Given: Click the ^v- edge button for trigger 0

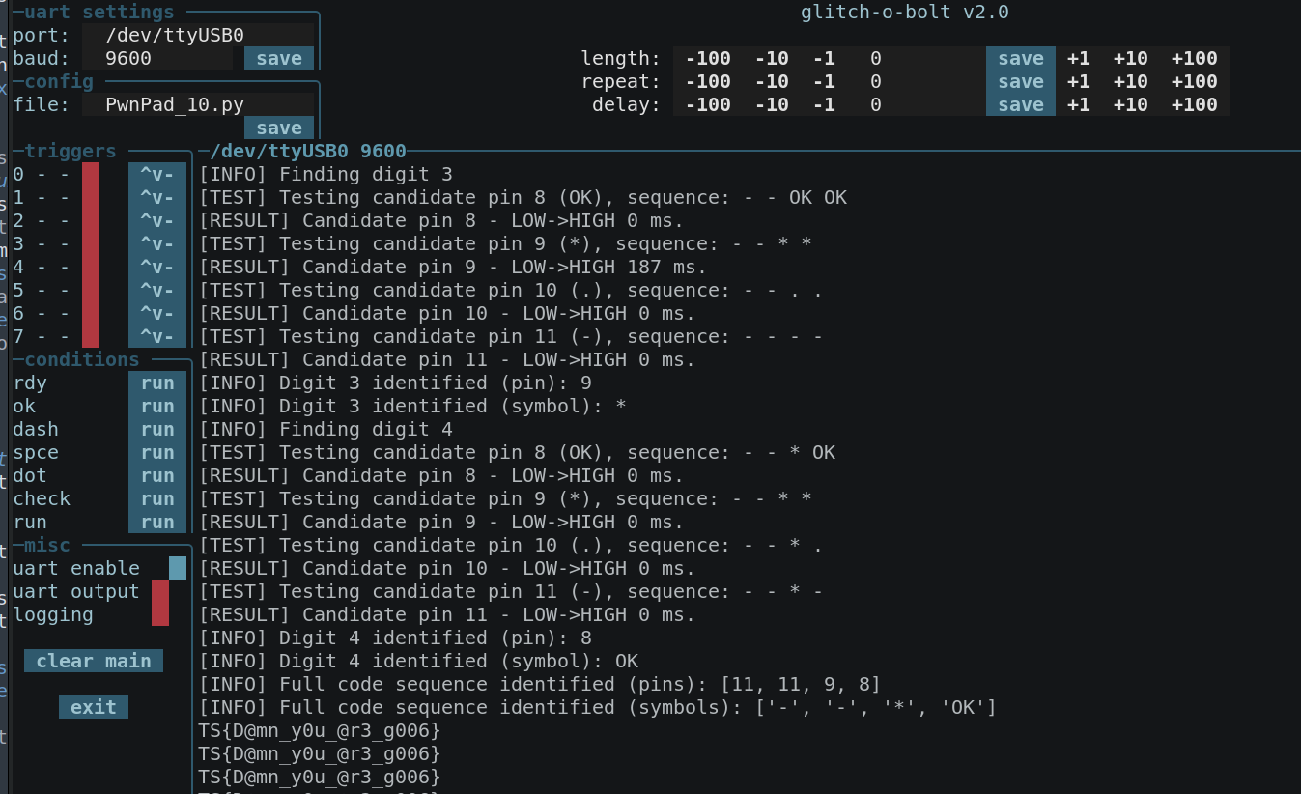Looking at the screenshot, I should pos(157,174).
